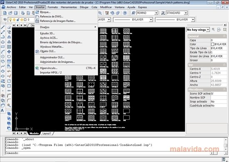This screenshot has width=229, height=162.
Task: Activate the Move tool
Action: tap(9, 51)
